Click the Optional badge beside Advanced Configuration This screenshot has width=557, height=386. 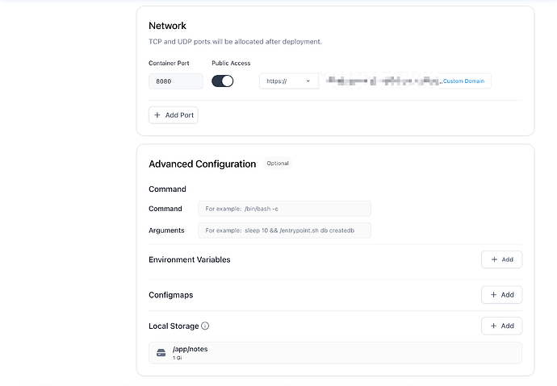point(278,164)
